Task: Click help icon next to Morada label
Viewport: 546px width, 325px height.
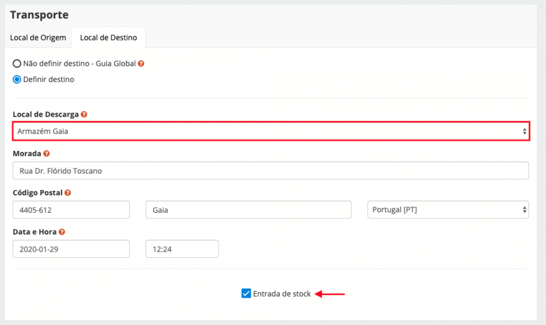Action: pyautogui.click(x=47, y=154)
